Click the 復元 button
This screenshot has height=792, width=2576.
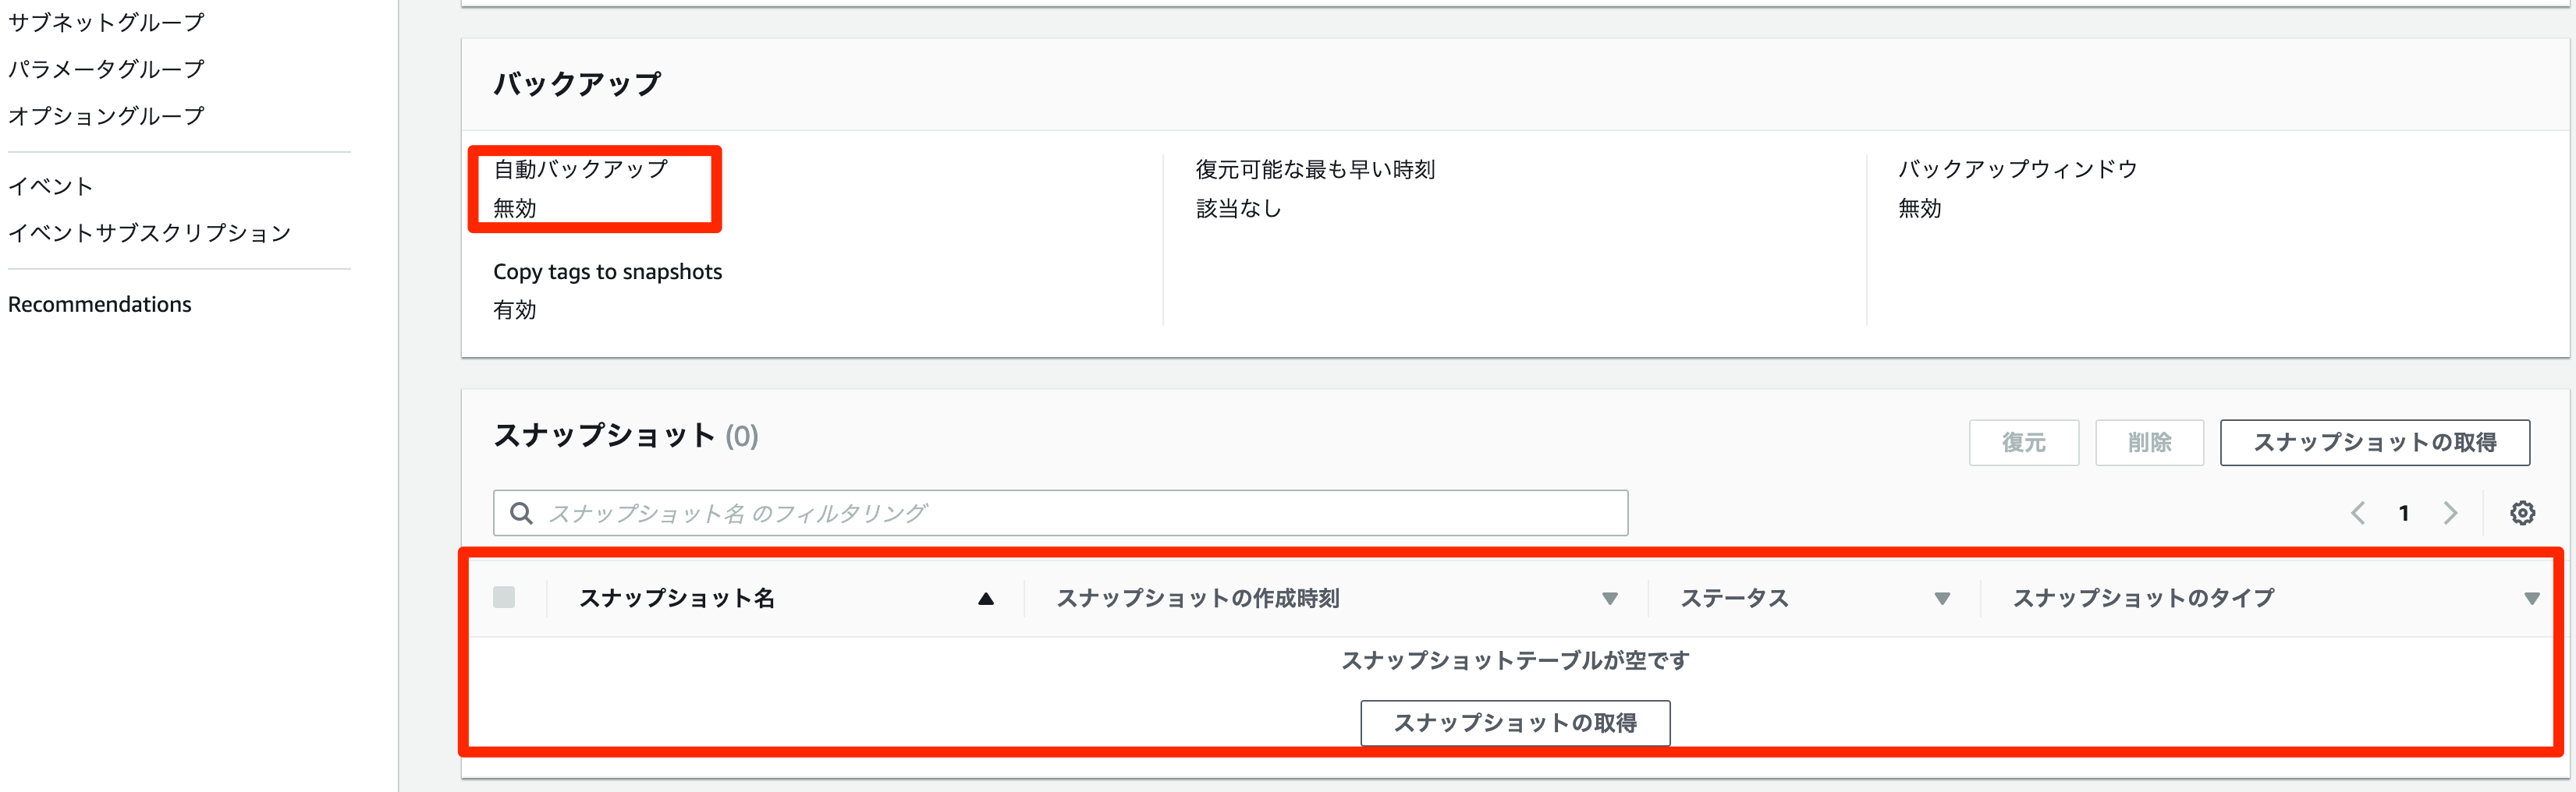[2023, 443]
